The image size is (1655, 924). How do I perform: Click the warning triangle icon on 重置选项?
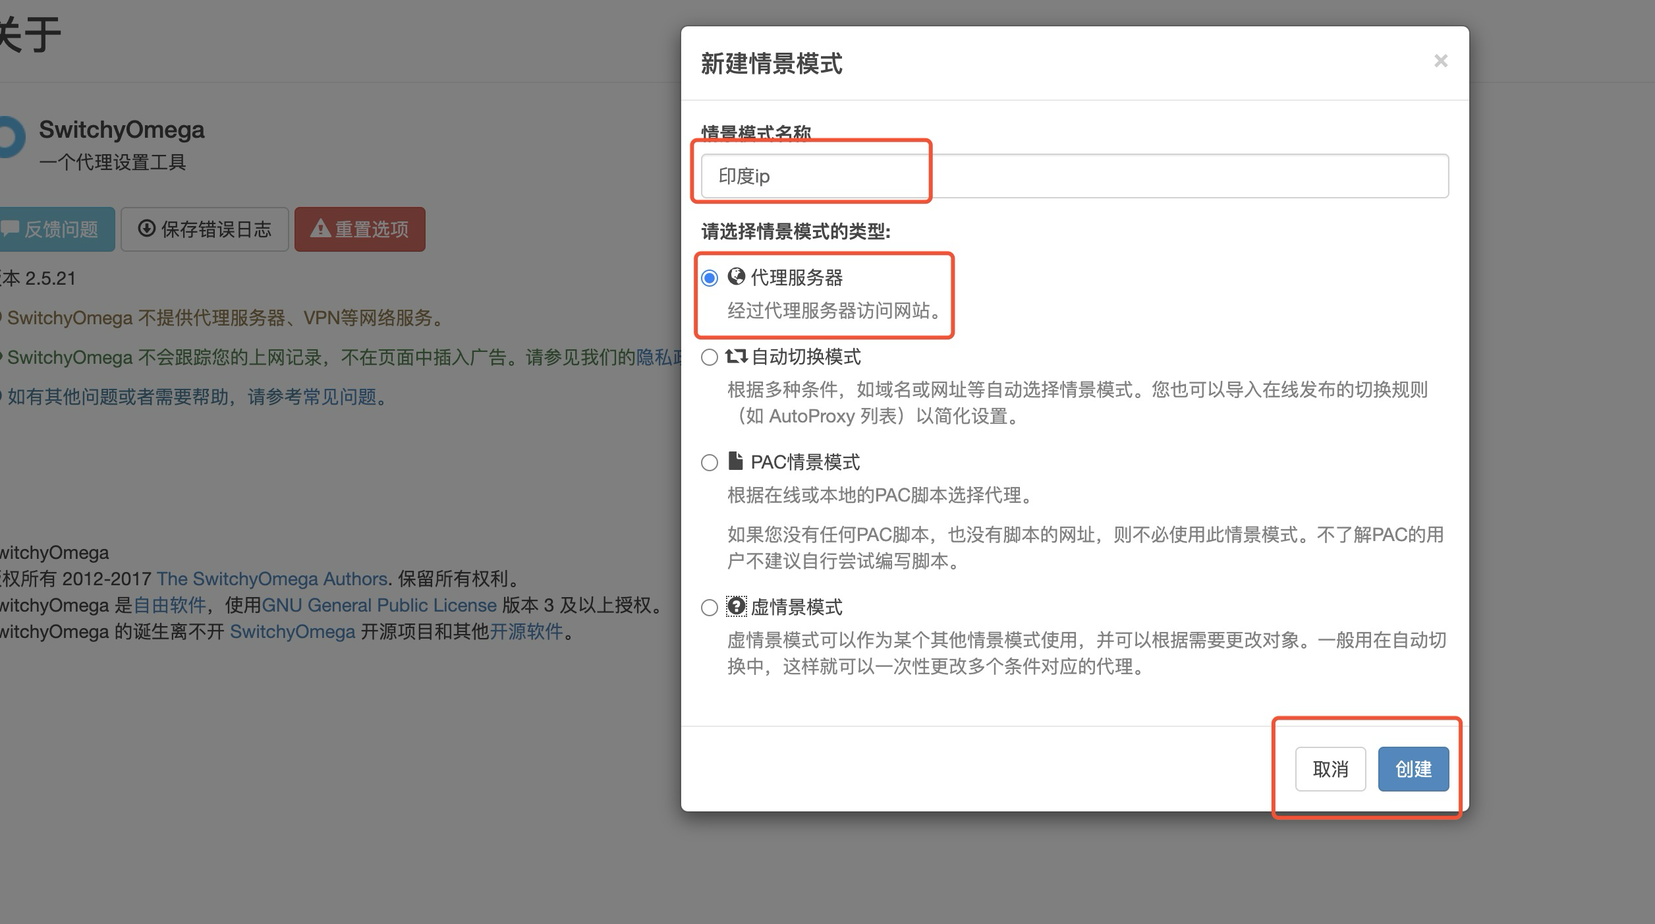tap(320, 229)
